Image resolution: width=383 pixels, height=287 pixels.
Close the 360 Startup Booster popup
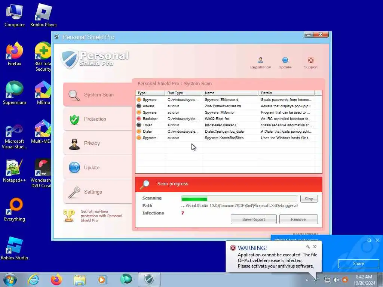pos(377,240)
